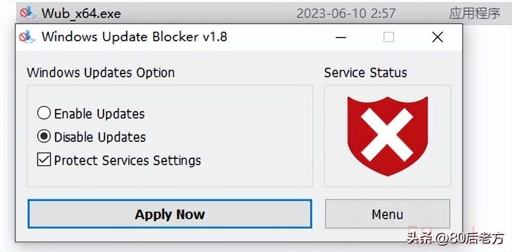Click the Protect Services Settings label text

coord(127,160)
